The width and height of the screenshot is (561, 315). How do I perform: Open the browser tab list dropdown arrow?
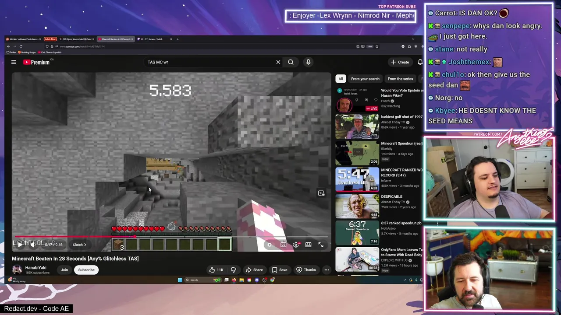pos(413,39)
